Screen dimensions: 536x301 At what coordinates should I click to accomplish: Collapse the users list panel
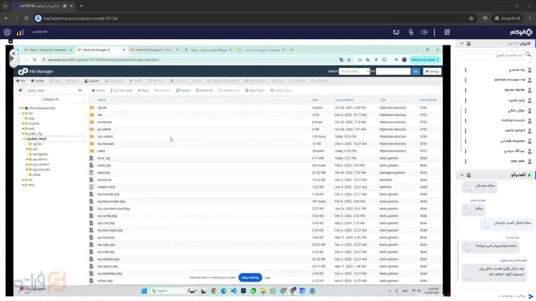[x=462, y=43]
